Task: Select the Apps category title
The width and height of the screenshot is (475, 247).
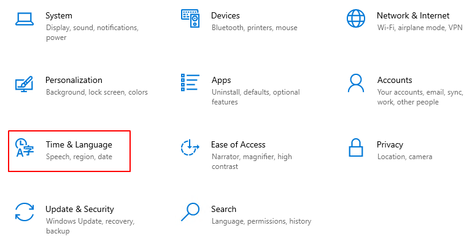Action: [x=221, y=80]
